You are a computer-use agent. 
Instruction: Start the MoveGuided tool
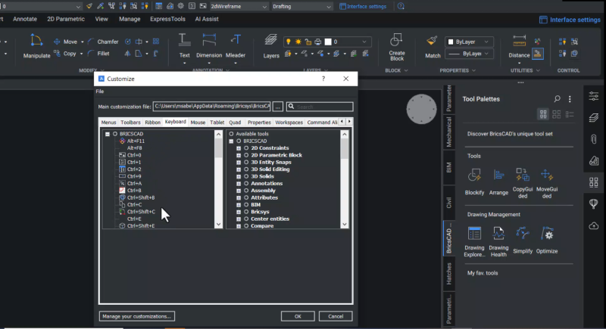coord(547,183)
